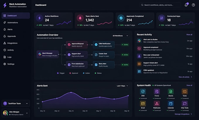Open the CRM system health icon

coord(143,92)
